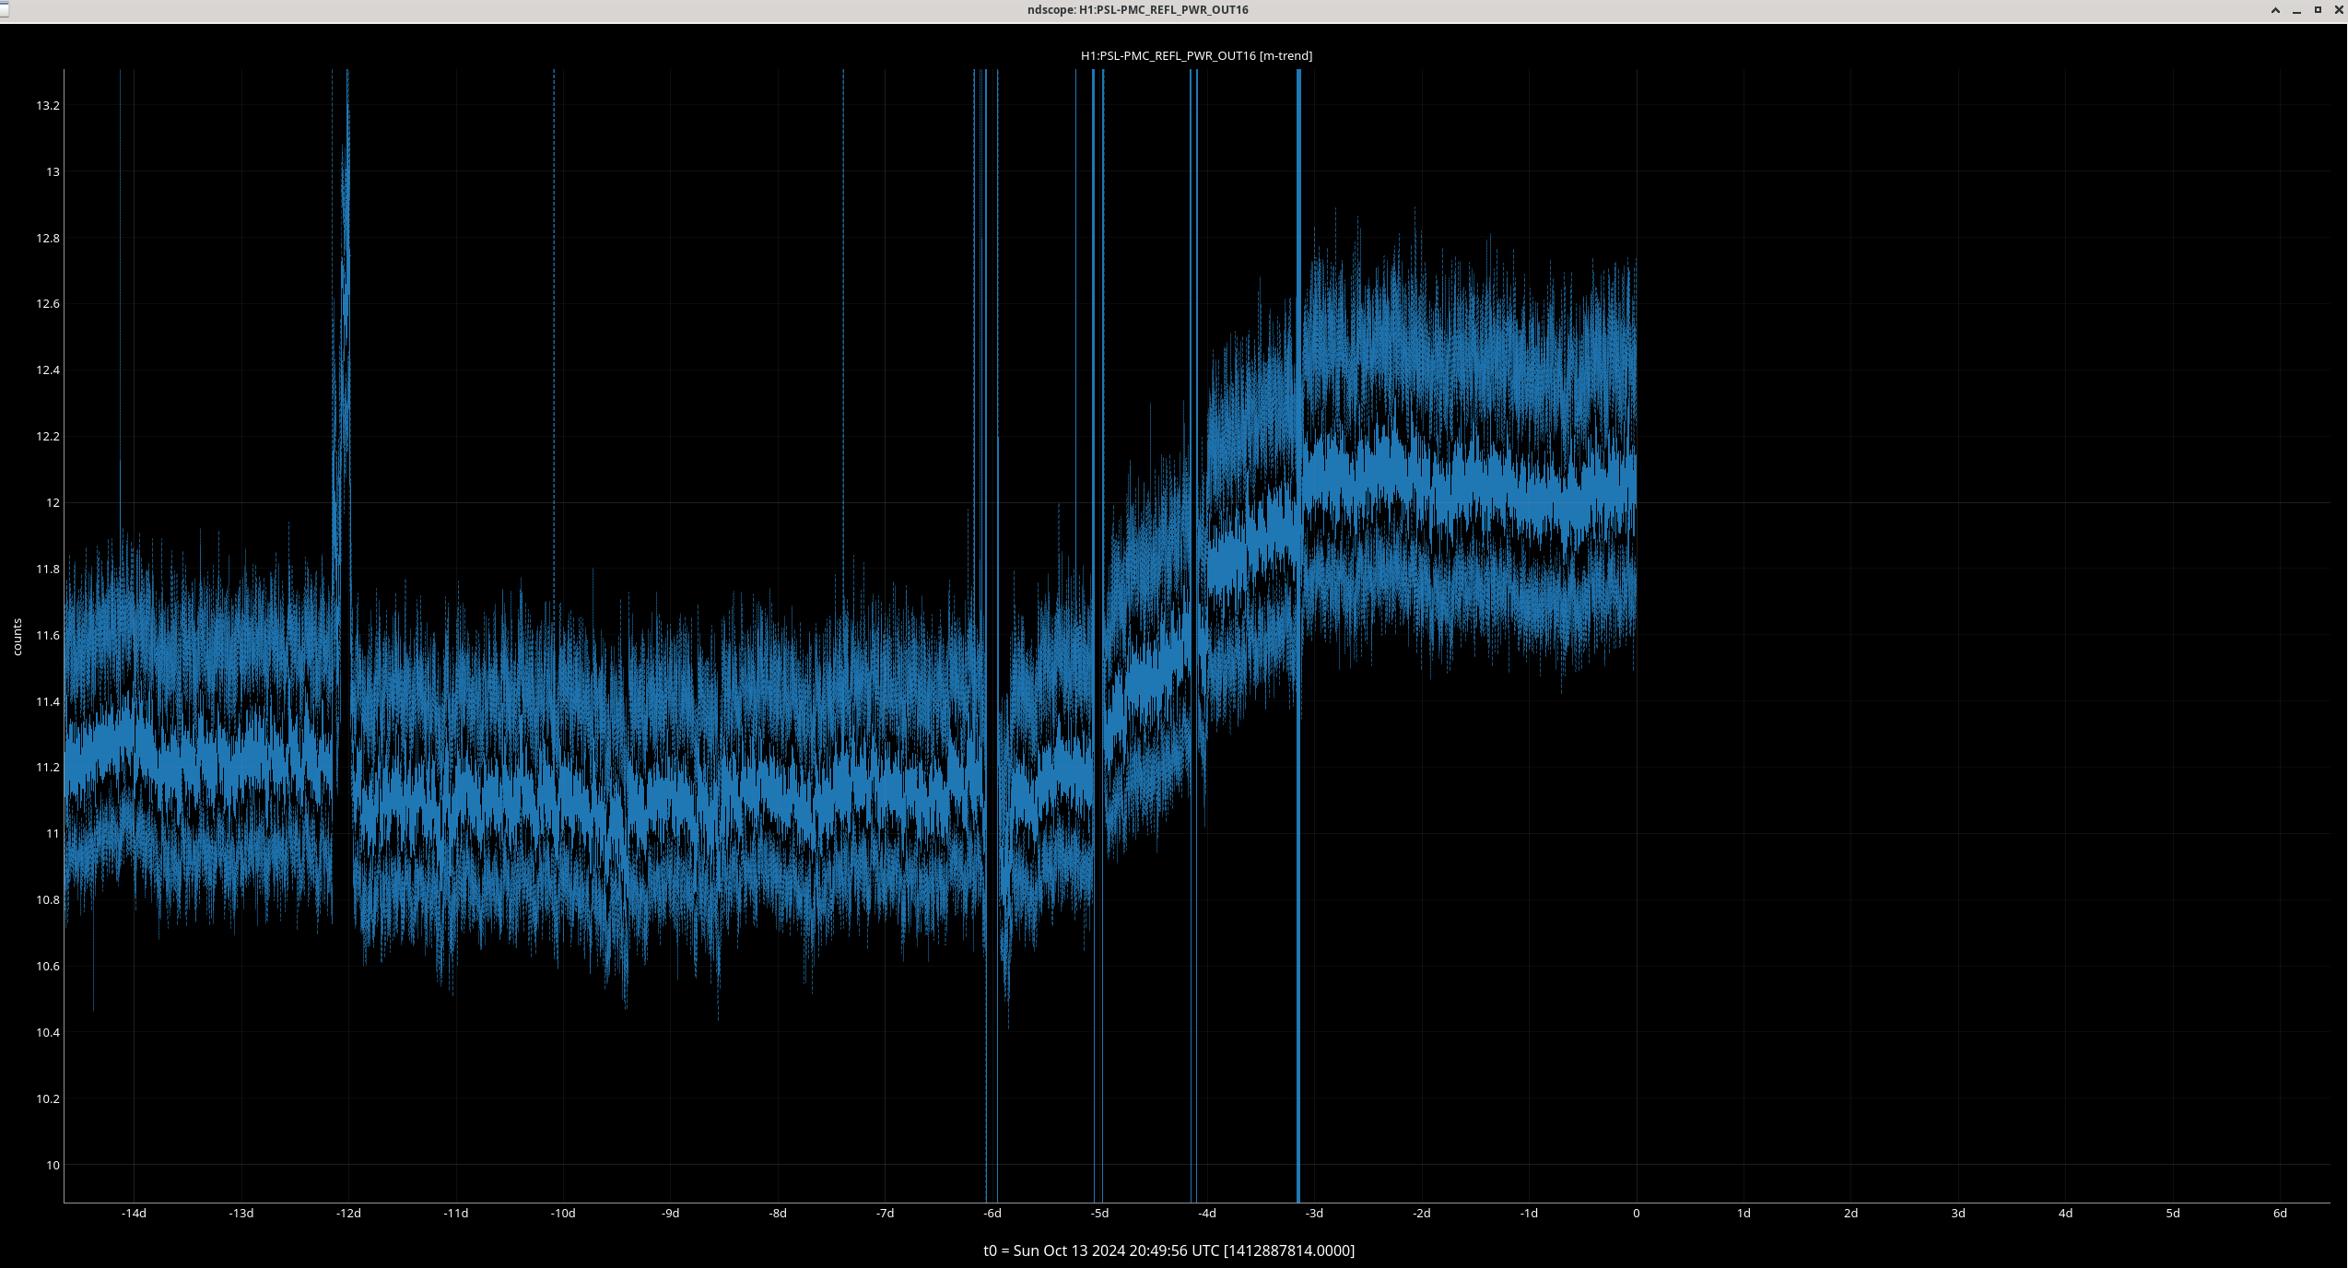Click the '-5d' x-axis tick label

1099,1214
